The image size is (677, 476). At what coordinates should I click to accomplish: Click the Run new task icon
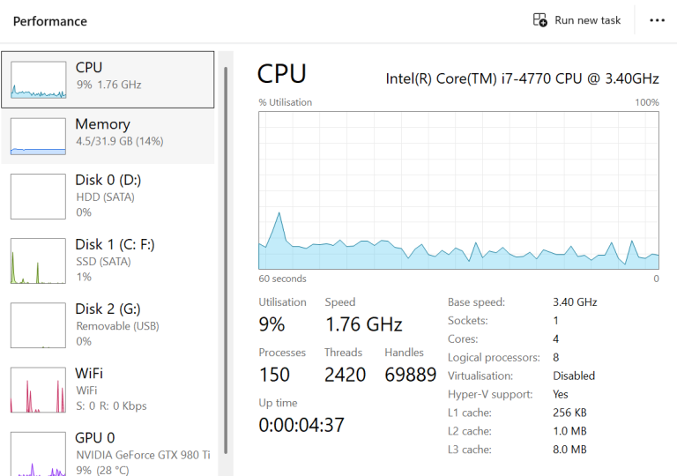[540, 19]
